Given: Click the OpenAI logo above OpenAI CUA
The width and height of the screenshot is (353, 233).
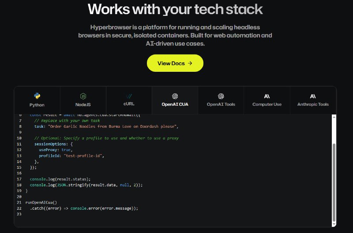Looking at the screenshot, I should click(x=175, y=96).
